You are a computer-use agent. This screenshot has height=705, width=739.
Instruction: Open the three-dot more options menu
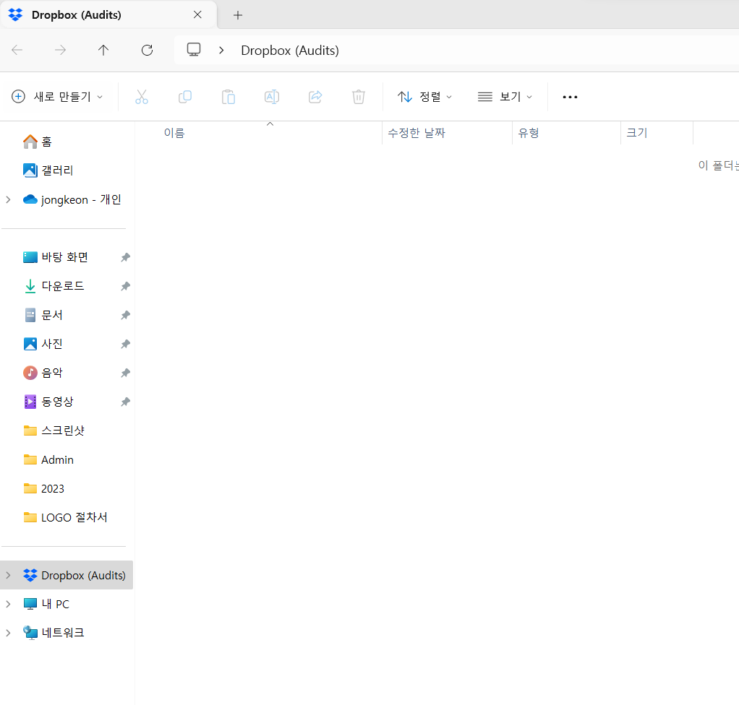(x=570, y=97)
